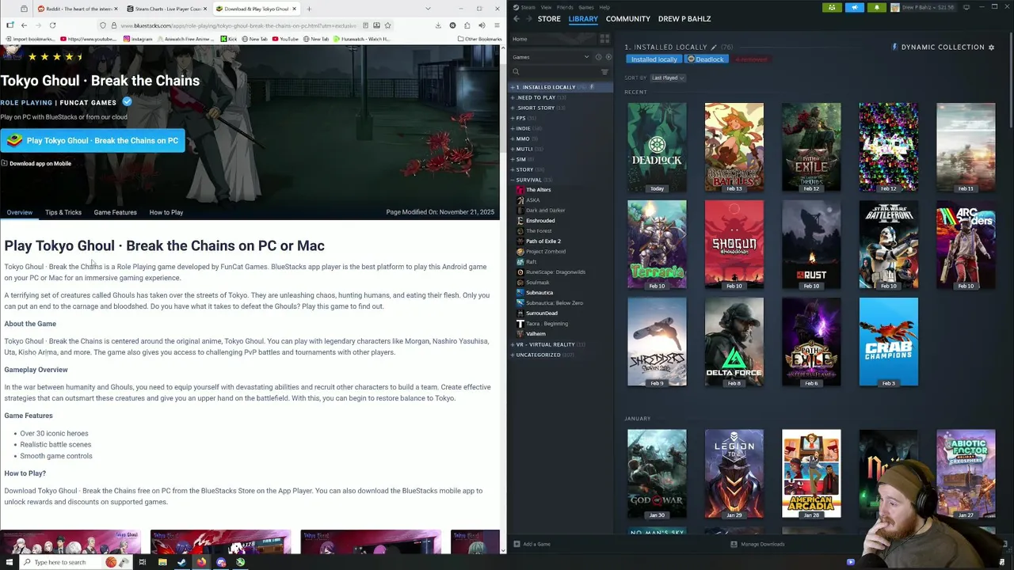Select Project Zomboid in library list
Screen dimensions: 1014x570
point(546,252)
